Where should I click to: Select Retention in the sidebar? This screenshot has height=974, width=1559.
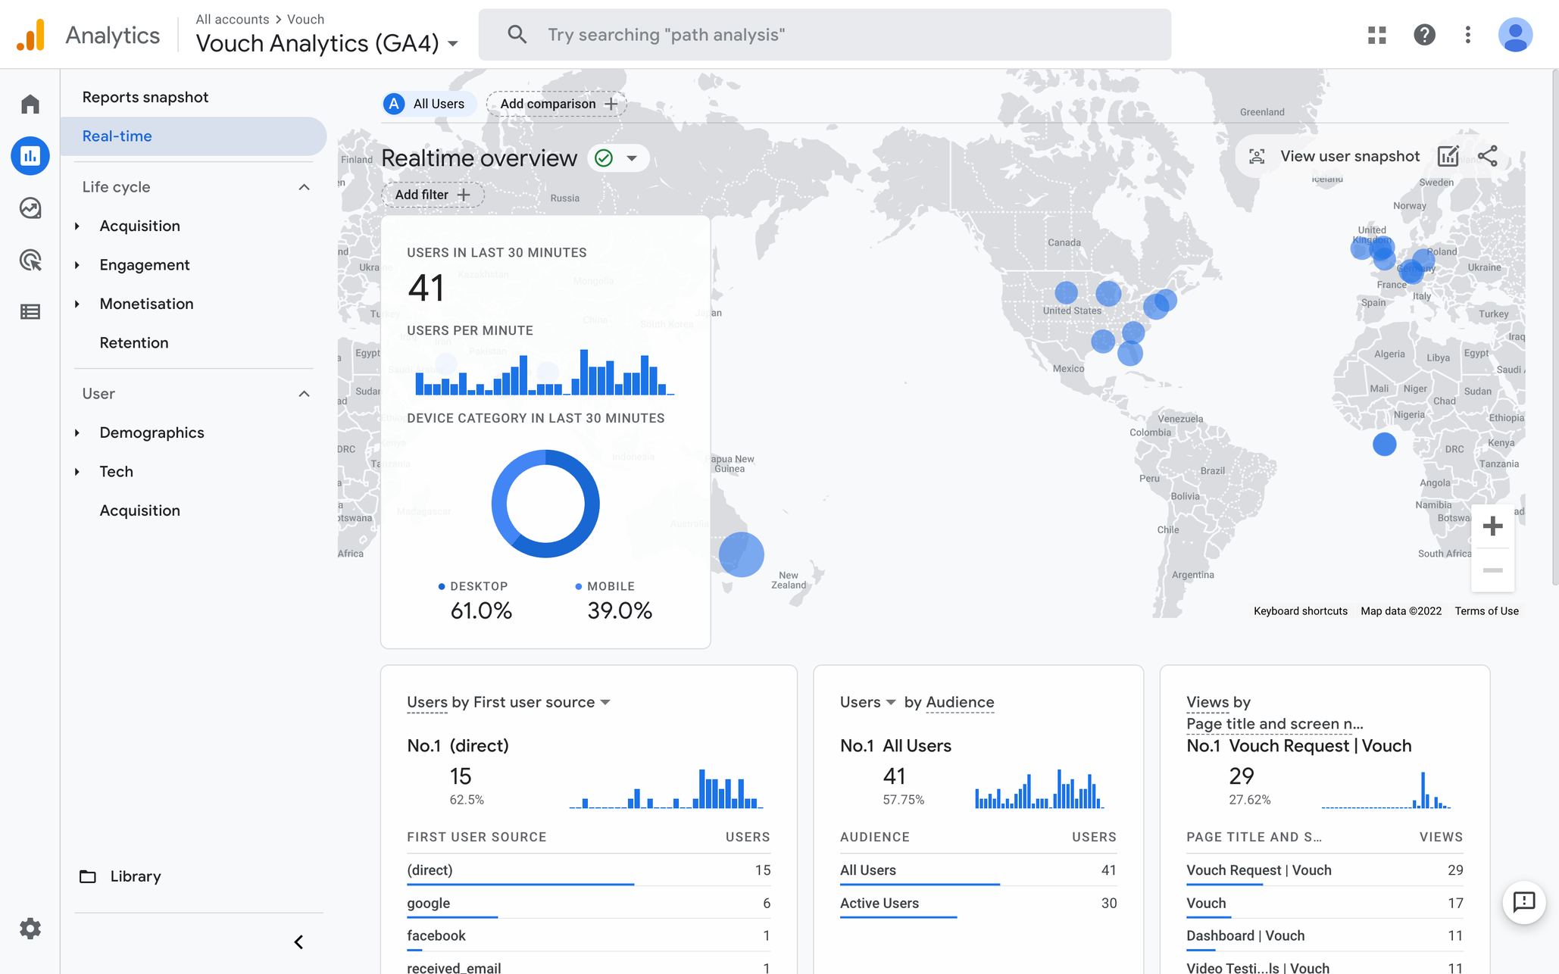[x=134, y=342]
